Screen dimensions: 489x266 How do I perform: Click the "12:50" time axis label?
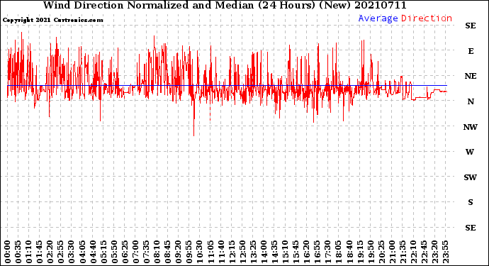[x=242, y=252]
